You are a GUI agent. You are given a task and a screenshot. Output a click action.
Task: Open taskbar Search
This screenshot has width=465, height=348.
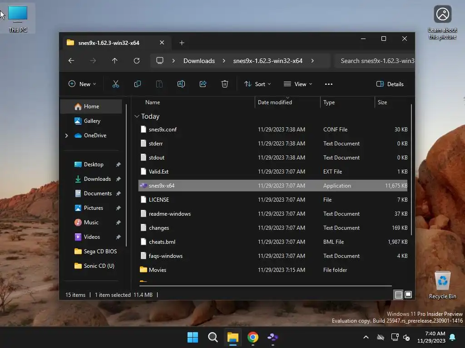[x=213, y=337]
